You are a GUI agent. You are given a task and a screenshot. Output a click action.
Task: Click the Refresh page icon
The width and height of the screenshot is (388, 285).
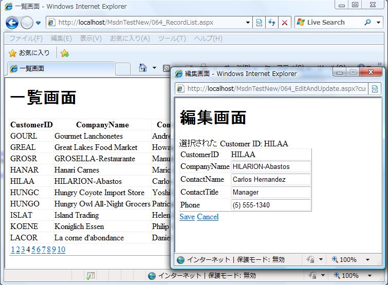pyautogui.click(x=272, y=23)
